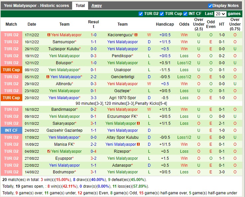The width and height of the screenshot is (245, 197).
Task: Click the 0-2 result in Bandirmaspor row
Action: click(93, 109)
